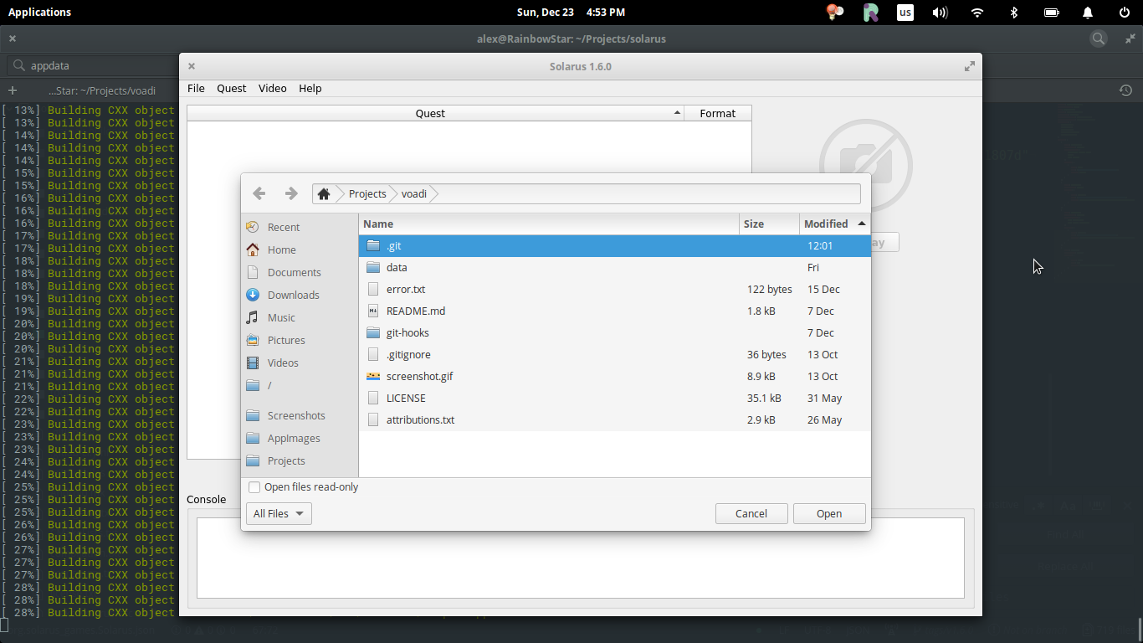Open the date and time panel
1143x643 pixels.
571,13
